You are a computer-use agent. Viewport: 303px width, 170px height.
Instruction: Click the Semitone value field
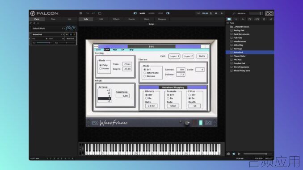(x=123, y=96)
